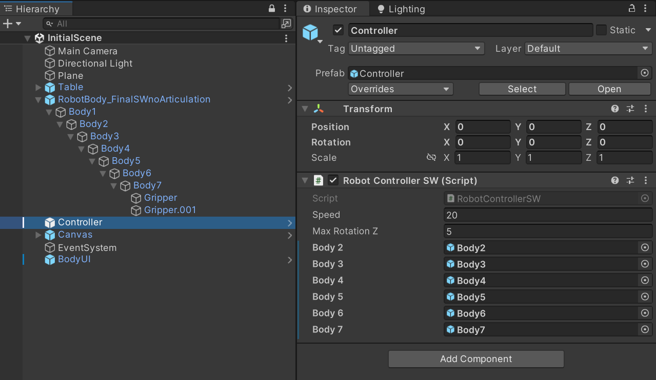
Task: Expand the Canvas foldout arrow
Action: click(38, 235)
